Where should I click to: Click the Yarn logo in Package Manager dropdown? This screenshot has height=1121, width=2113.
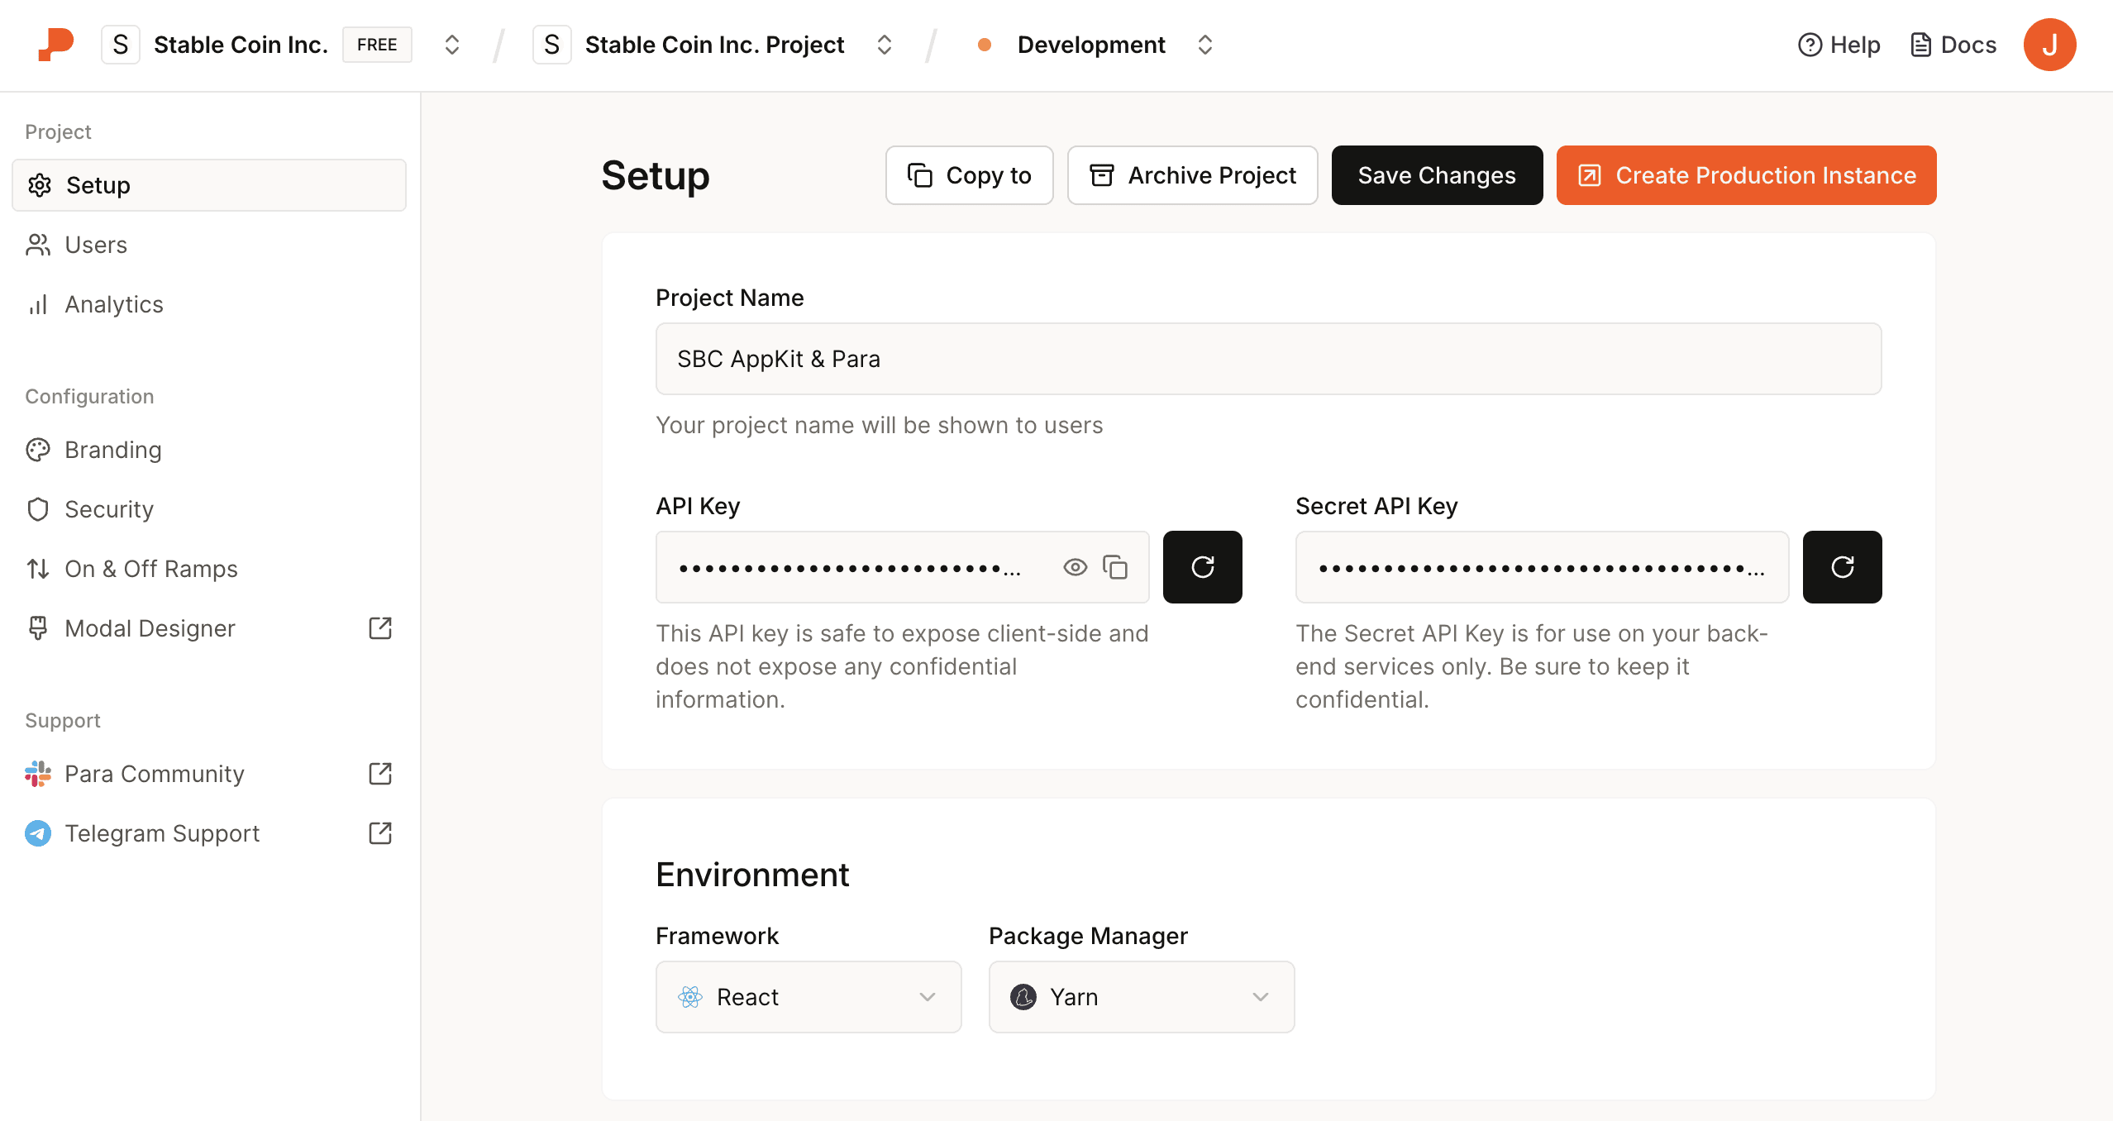point(1023,997)
